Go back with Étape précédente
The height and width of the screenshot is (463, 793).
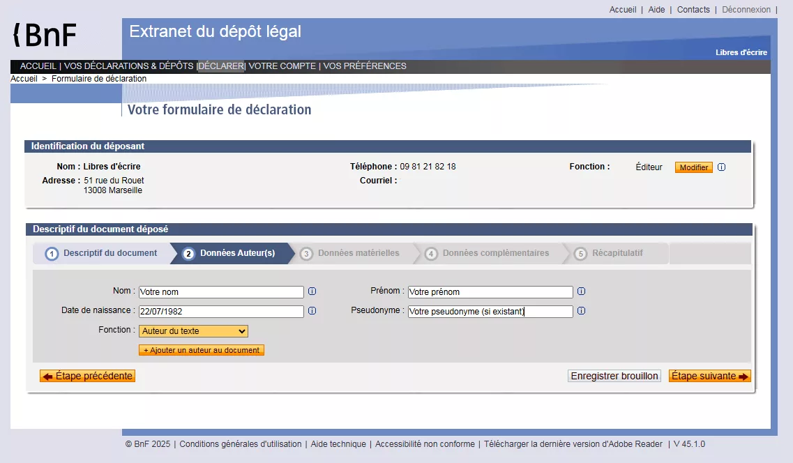coord(87,376)
